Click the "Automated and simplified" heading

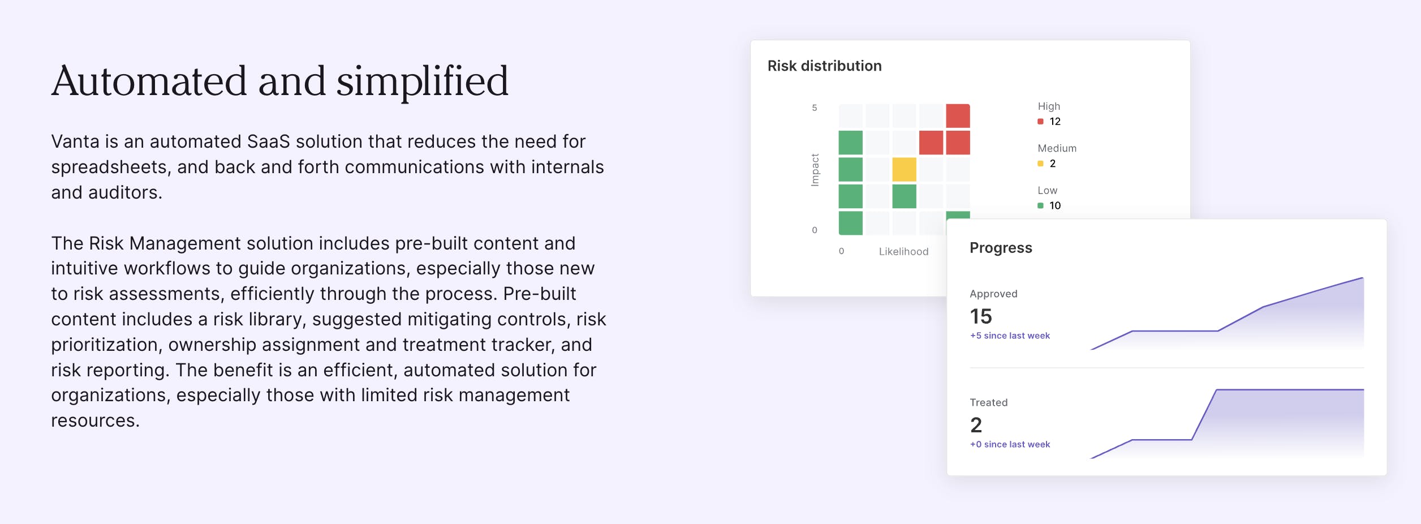click(280, 81)
